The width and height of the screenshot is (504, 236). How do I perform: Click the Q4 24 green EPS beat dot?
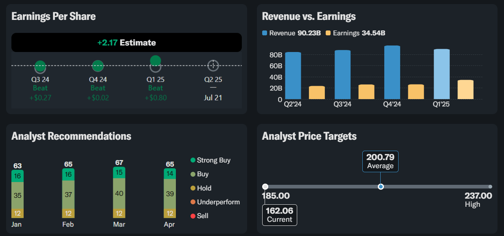click(x=98, y=65)
